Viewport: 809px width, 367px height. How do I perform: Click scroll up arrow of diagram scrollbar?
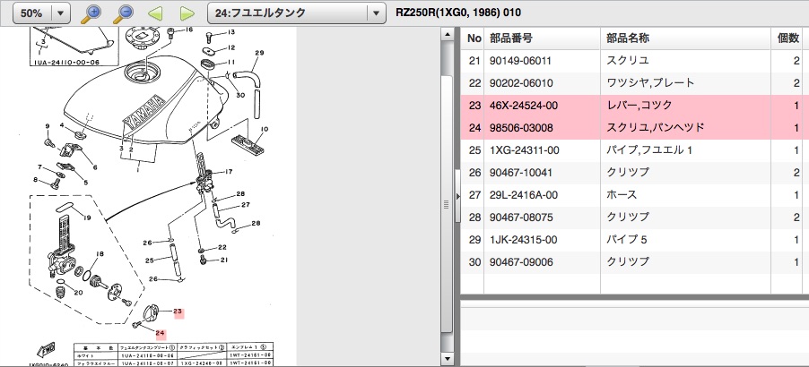point(447,34)
